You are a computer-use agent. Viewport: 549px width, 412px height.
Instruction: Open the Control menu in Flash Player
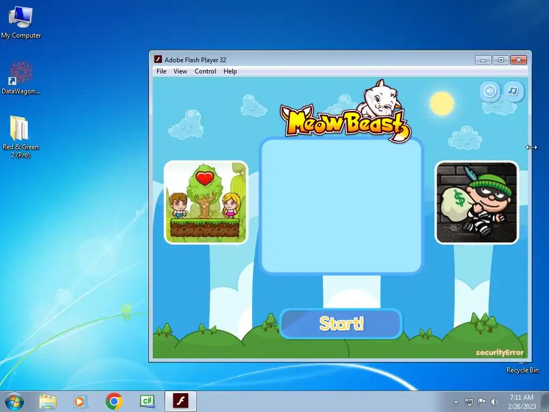coord(205,71)
